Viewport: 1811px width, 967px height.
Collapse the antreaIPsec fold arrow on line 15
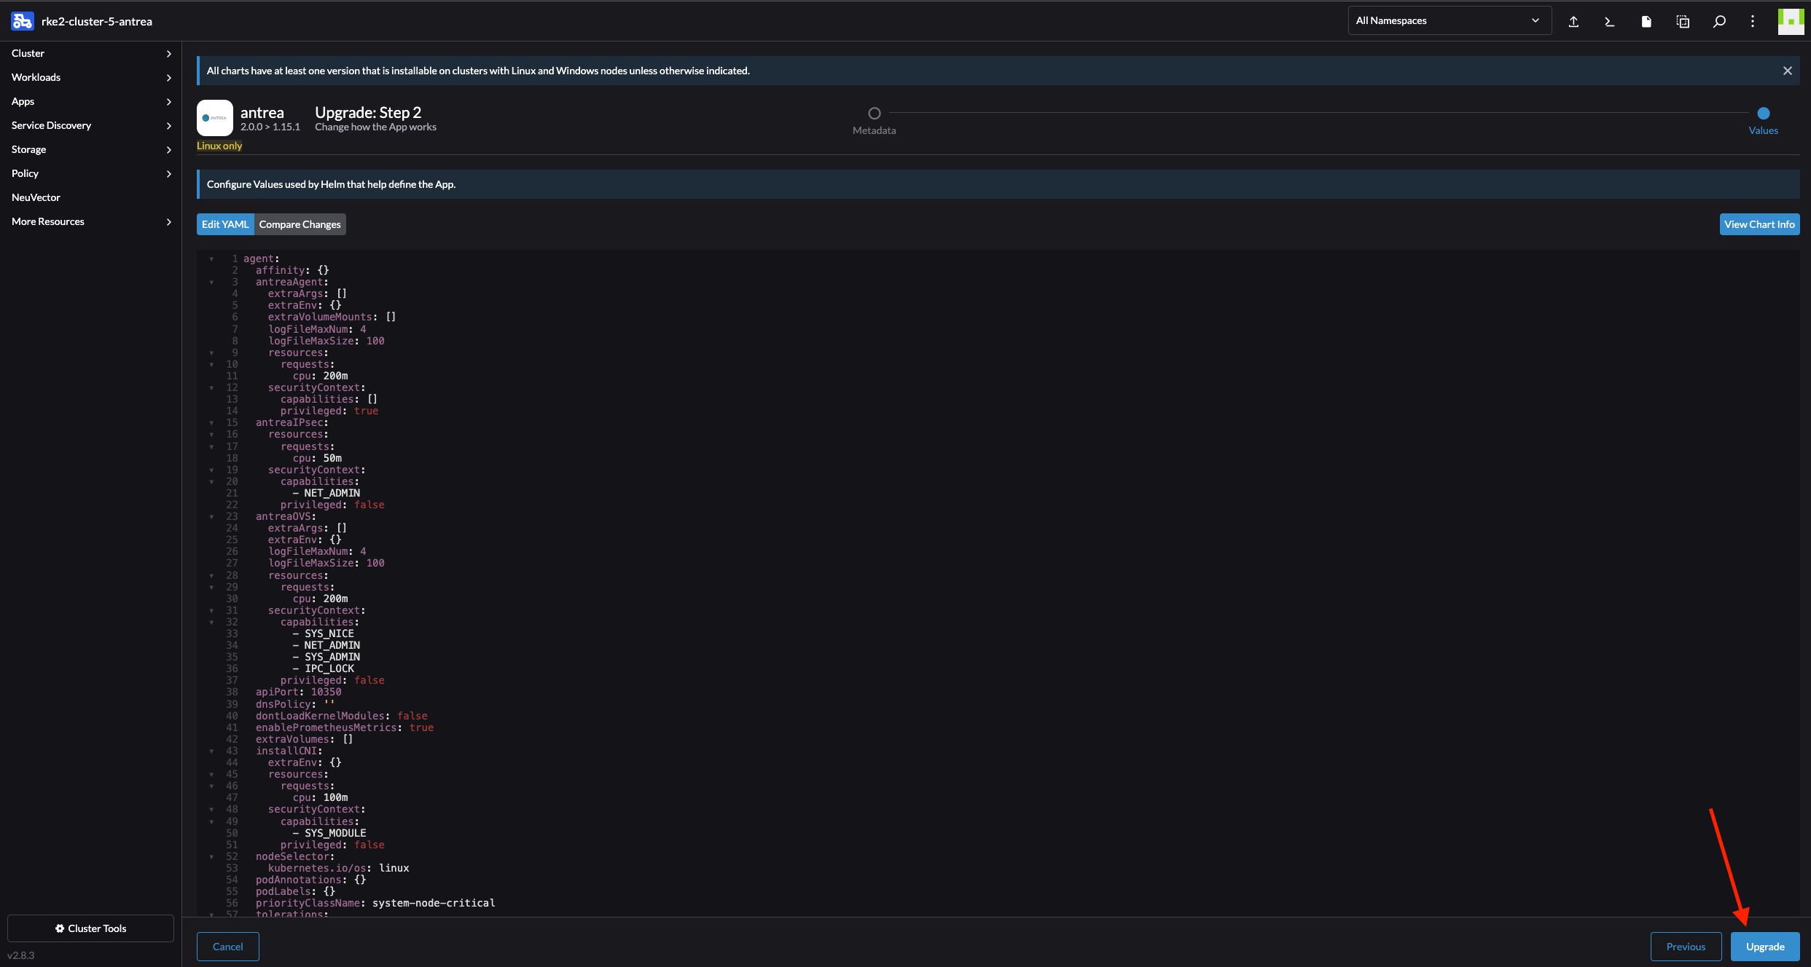point(211,422)
